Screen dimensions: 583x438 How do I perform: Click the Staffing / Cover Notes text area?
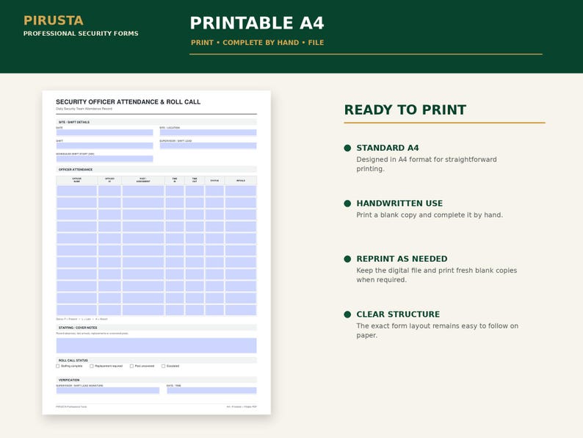pos(156,345)
